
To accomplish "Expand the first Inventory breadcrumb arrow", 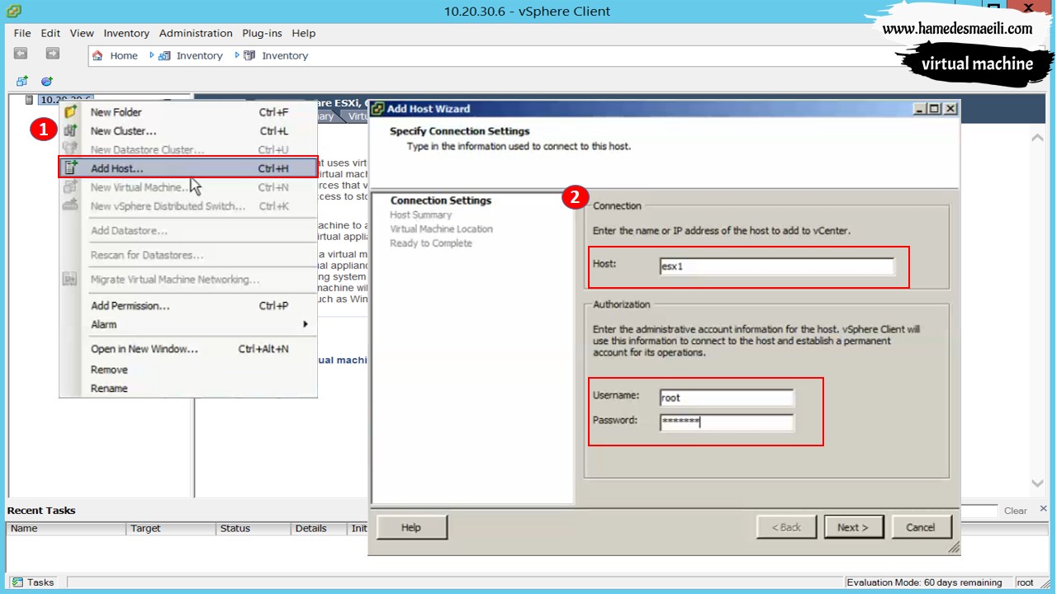I will coord(238,55).
